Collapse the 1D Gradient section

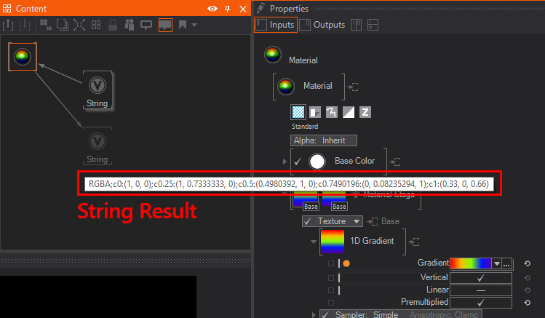click(313, 241)
